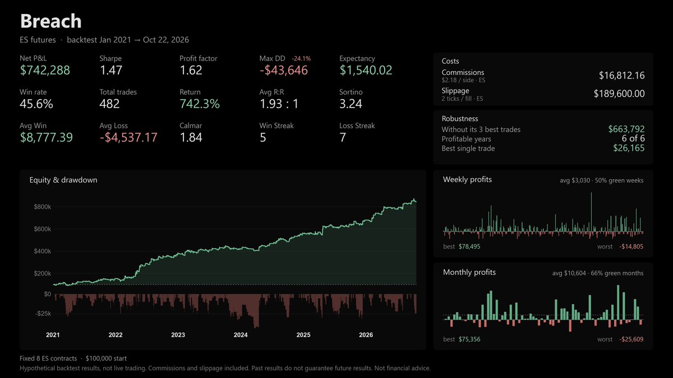Screen dimensions: 673x378
Task: Click the Loss Streak value 7
Action: pyautogui.click(x=343, y=137)
